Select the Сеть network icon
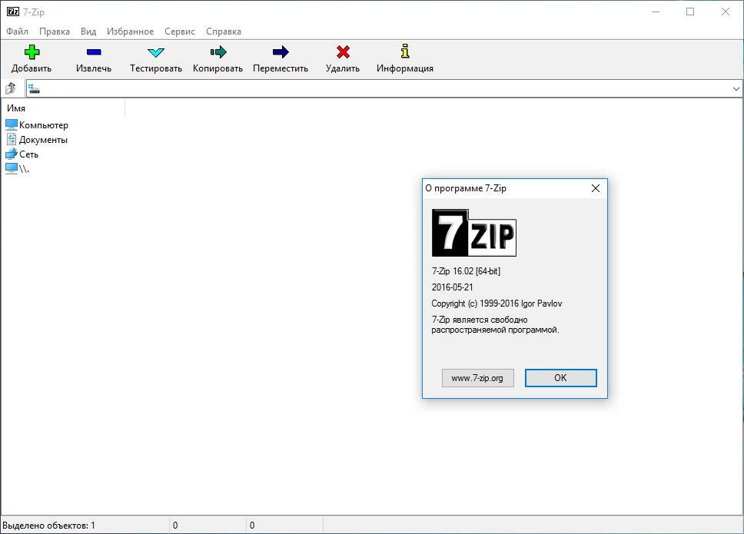This screenshot has width=744, height=534. [x=12, y=154]
